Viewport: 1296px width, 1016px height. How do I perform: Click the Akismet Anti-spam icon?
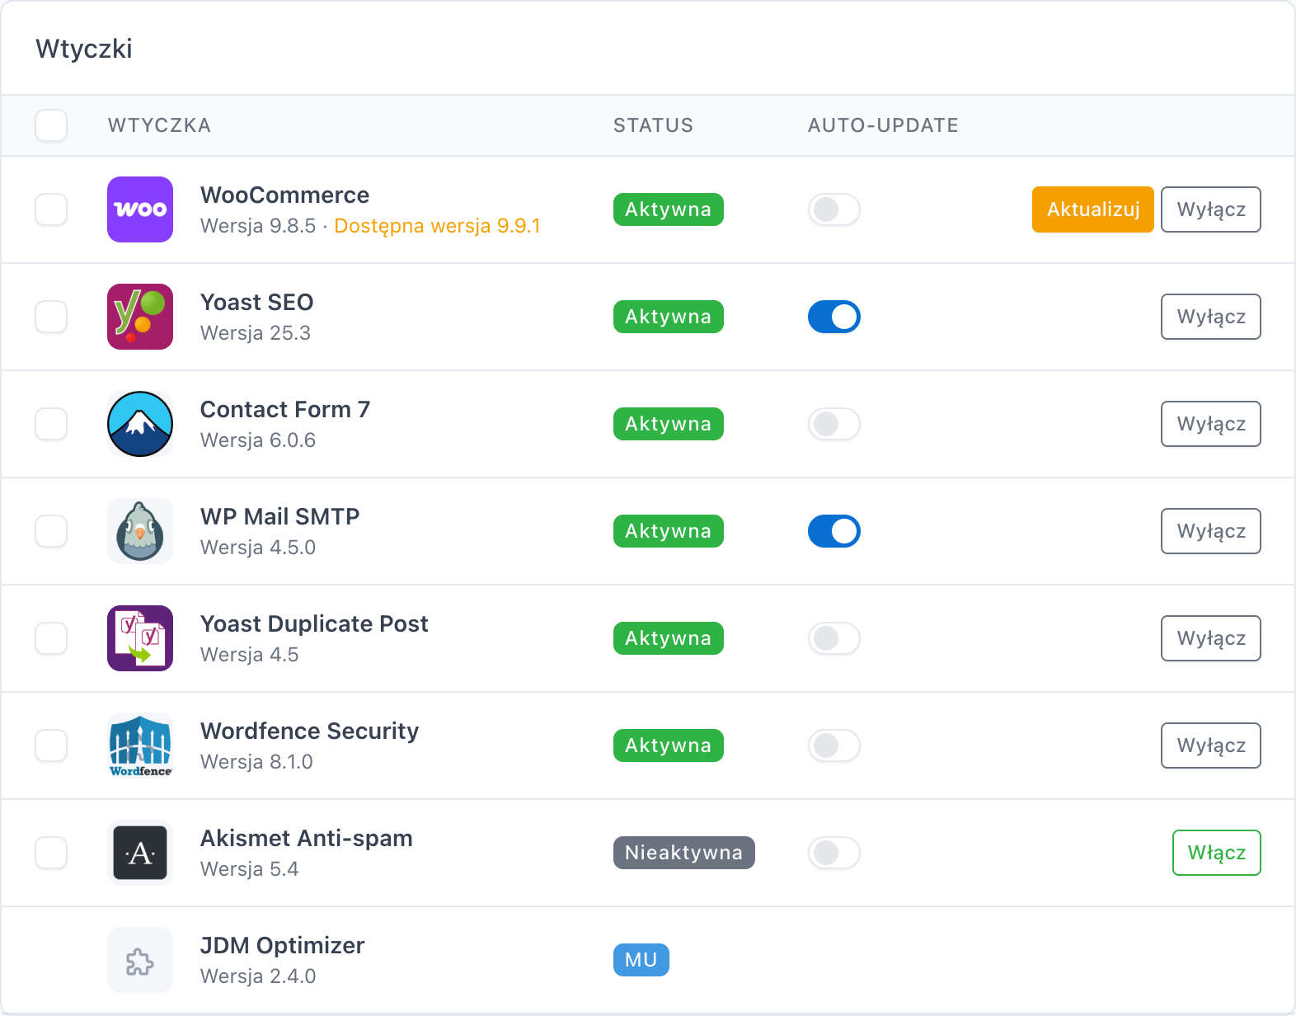coord(140,853)
